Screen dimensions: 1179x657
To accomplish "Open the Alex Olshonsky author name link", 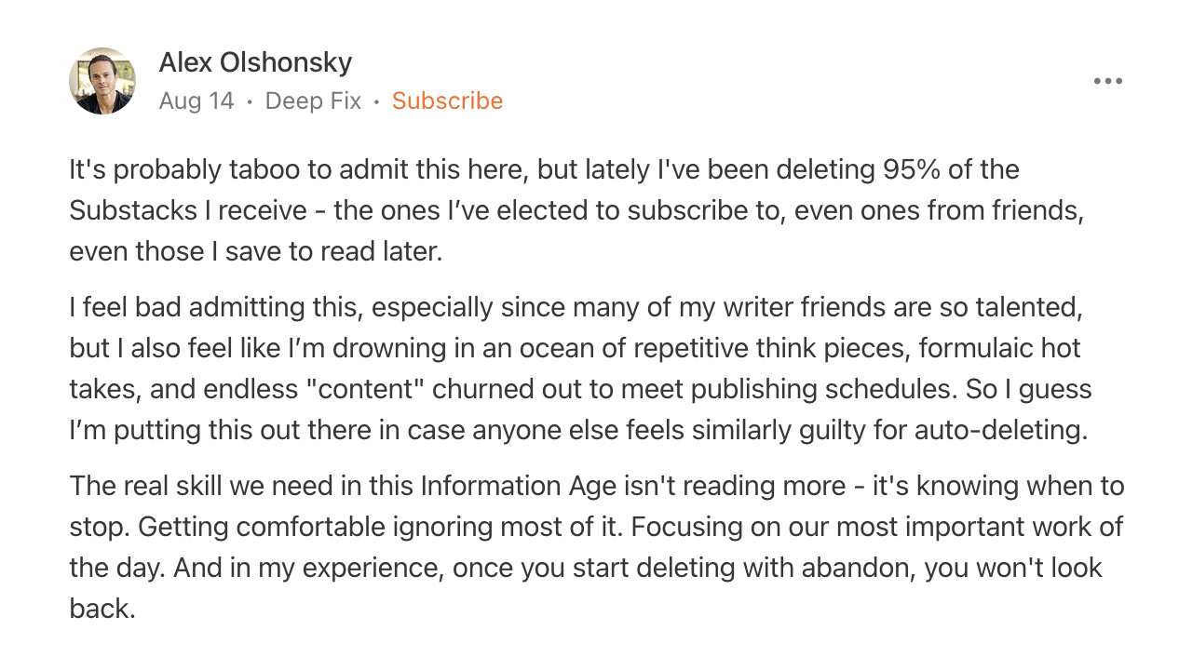I will (x=255, y=62).
